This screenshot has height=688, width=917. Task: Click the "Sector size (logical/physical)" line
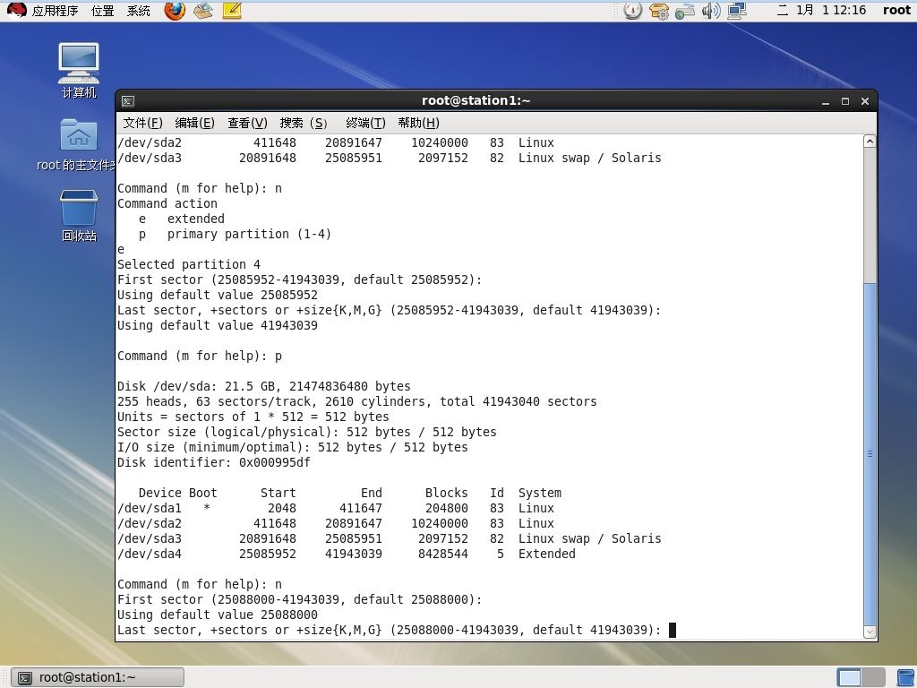click(306, 433)
